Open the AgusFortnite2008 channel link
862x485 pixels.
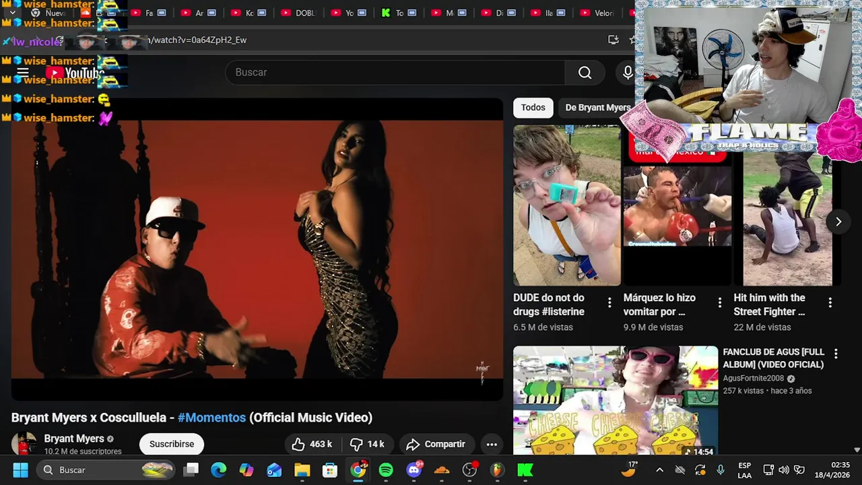point(753,379)
